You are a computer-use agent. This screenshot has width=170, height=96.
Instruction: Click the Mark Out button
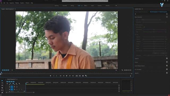tap(57, 76)
